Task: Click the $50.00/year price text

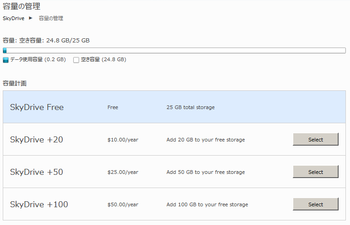Action: tap(123, 204)
